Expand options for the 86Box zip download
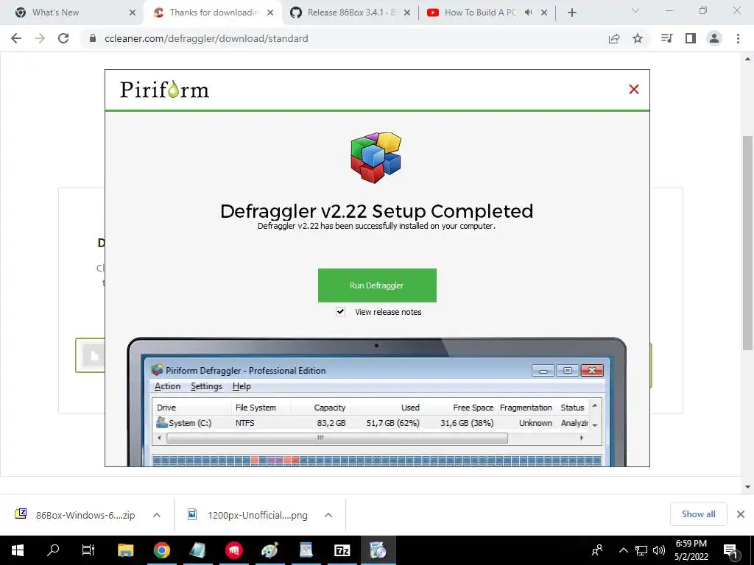The width and height of the screenshot is (754, 565). click(x=157, y=515)
